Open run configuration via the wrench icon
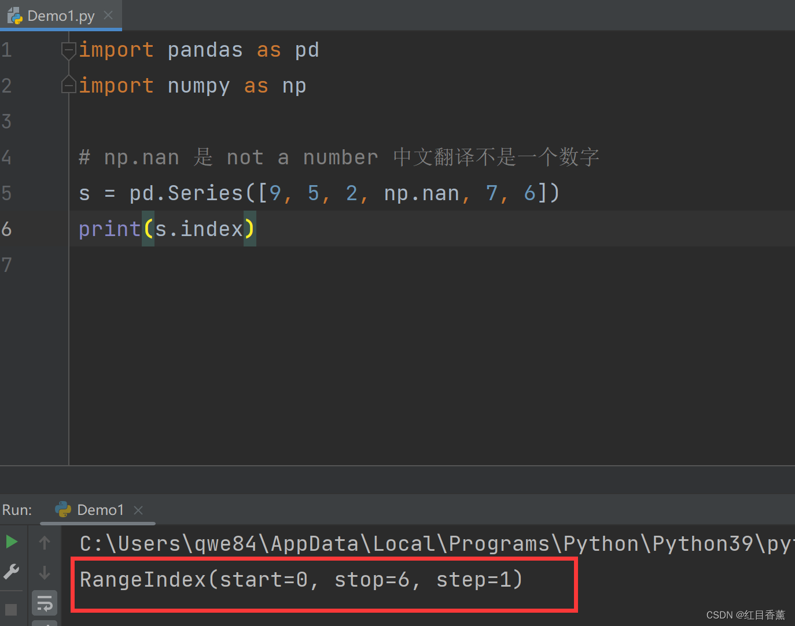 coord(12,572)
